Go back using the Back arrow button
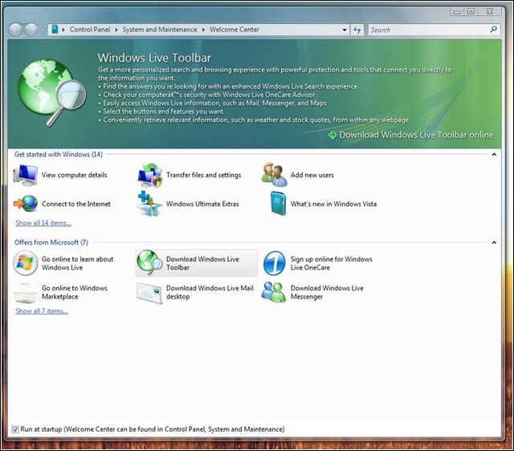The height and width of the screenshot is (451, 514). point(15,30)
